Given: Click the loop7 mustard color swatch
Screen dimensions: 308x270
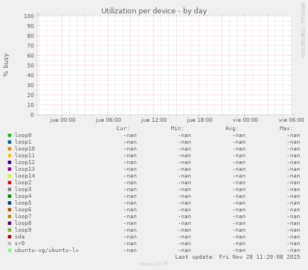Looking at the screenshot, I should pyautogui.click(x=10, y=216).
